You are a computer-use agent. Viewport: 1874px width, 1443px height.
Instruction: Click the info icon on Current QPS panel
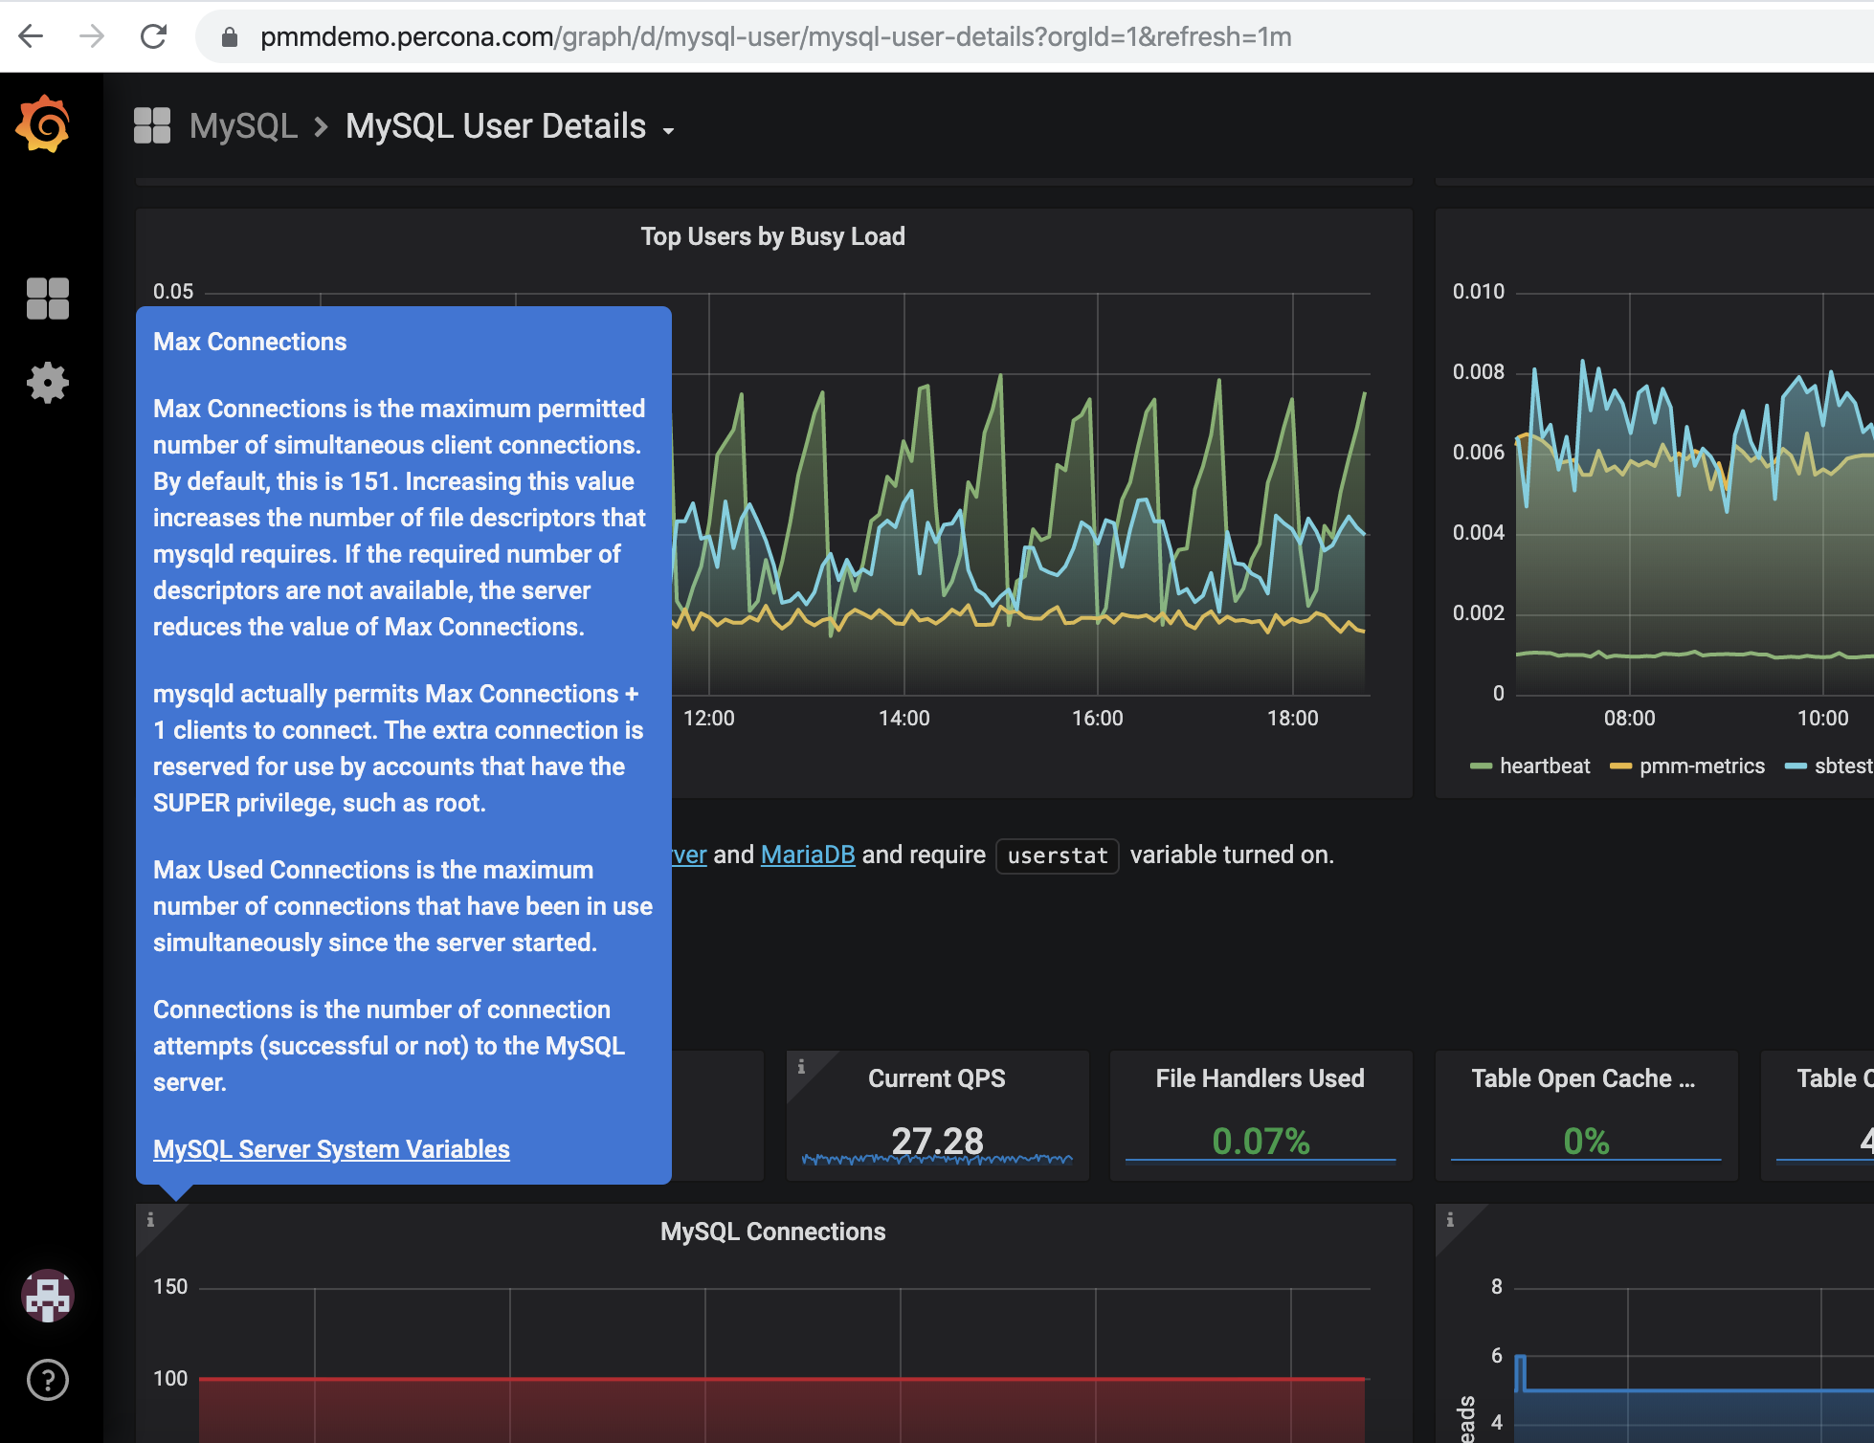coord(801,1066)
